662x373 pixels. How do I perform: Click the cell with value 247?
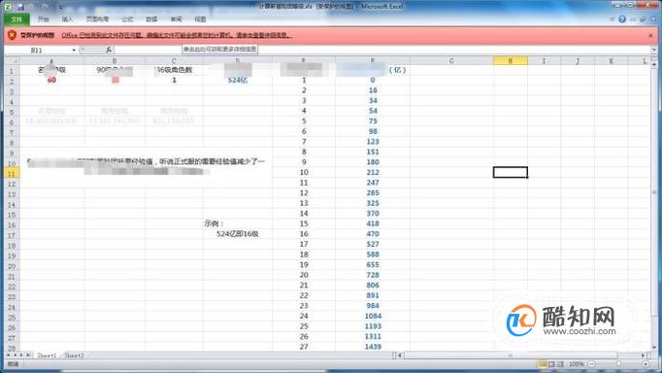click(x=373, y=183)
